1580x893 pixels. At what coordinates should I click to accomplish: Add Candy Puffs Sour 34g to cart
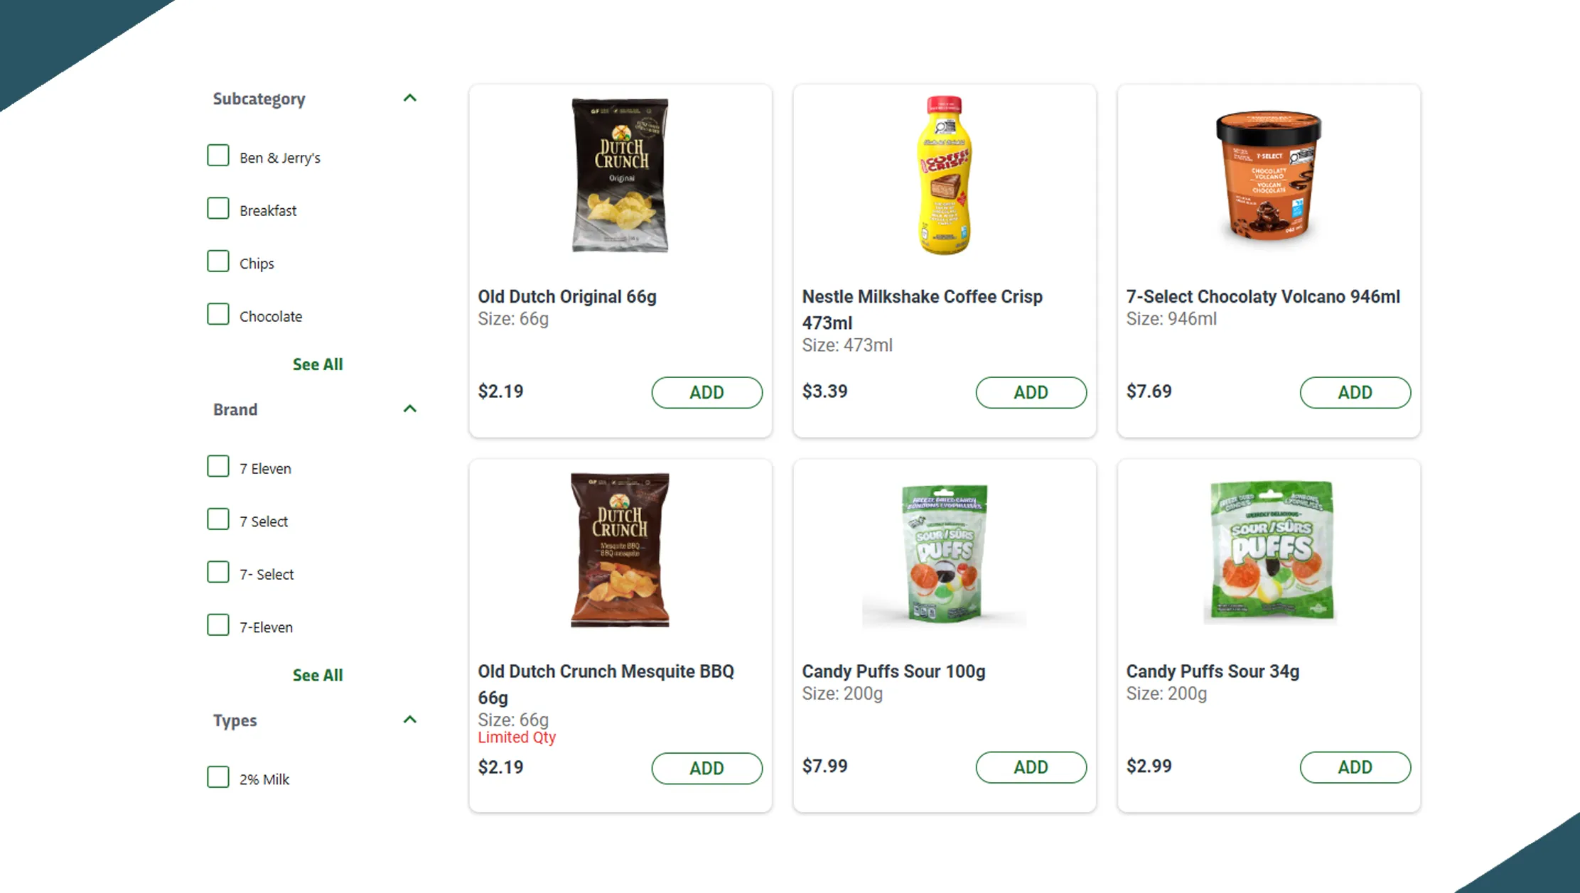(x=1355, y=767)
